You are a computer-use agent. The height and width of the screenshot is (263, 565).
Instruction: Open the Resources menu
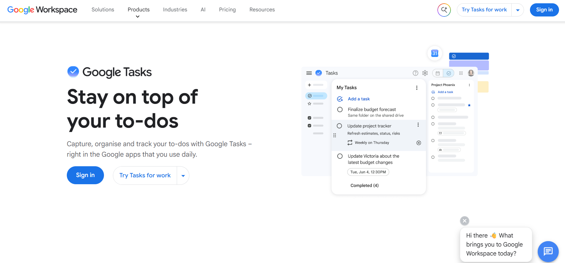(x=262, y=10)
